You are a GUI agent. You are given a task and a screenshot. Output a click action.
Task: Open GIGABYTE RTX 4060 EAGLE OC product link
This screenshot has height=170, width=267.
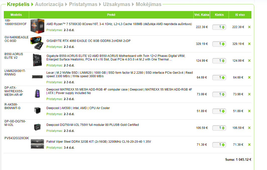point(89,41)
